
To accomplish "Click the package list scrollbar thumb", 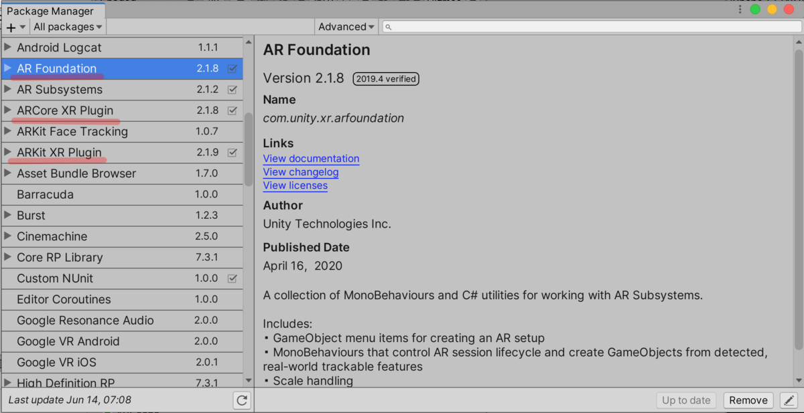I will [x=249, y=149].
